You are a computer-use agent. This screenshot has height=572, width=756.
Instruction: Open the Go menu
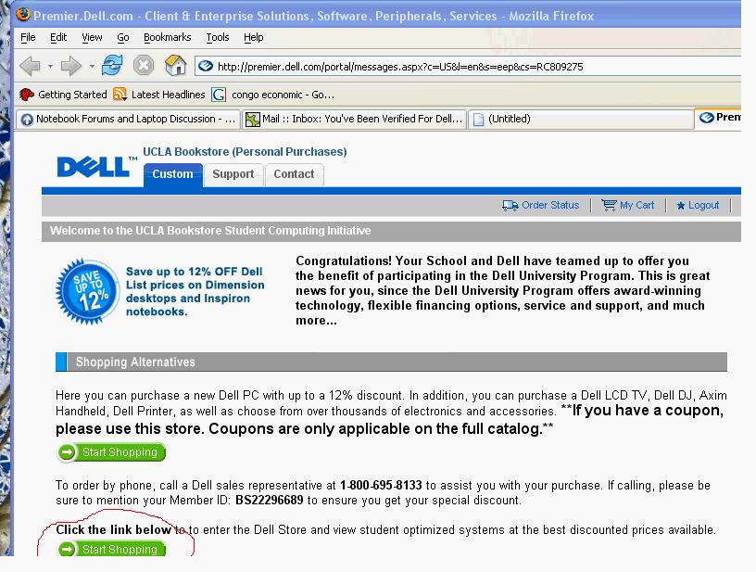click(x=123, y=37)
